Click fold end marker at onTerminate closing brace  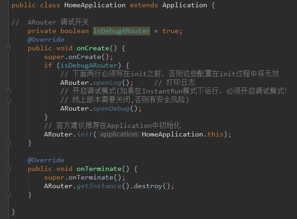point(8,195)
